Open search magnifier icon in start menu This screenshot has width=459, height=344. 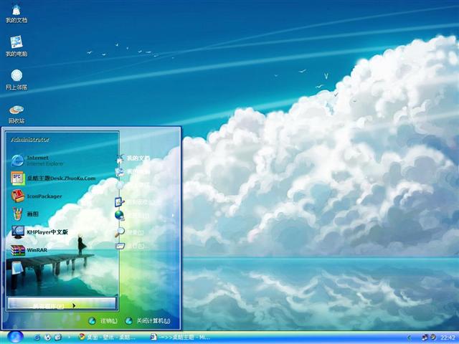[120, 232]
